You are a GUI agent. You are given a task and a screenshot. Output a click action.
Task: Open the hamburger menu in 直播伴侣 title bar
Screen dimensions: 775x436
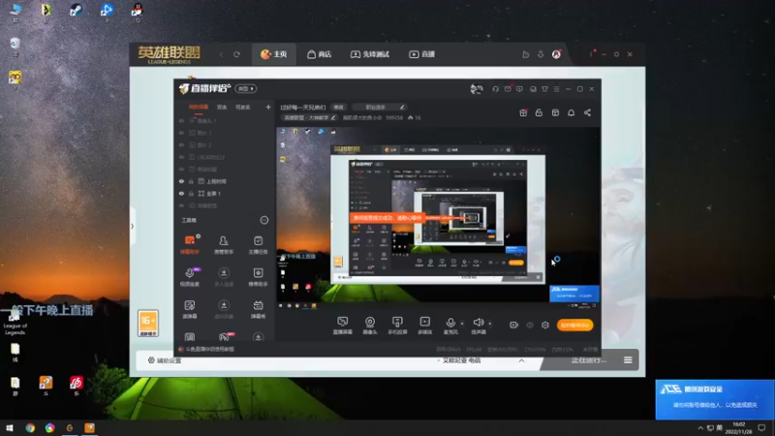556,89
